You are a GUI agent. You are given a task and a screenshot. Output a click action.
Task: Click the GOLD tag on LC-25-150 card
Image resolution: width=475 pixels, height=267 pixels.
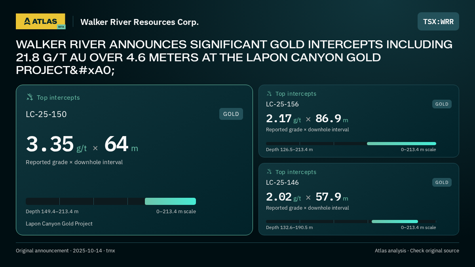(x=231, y=114)
